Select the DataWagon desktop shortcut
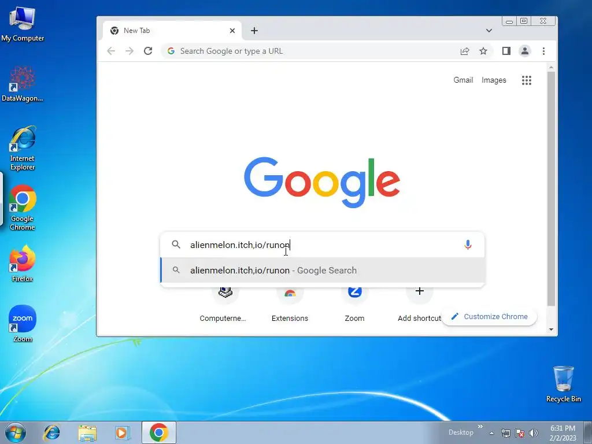Screen dimensions: 592x444 pos(23,84)
